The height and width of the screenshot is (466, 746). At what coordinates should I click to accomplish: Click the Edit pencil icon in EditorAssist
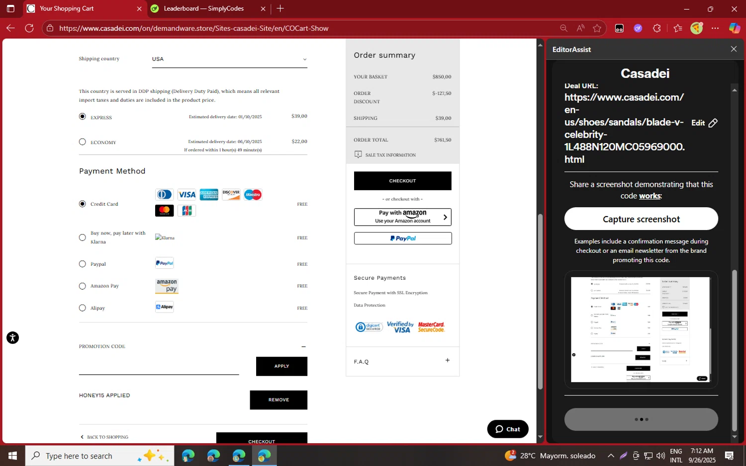click(x=713, y=123)
